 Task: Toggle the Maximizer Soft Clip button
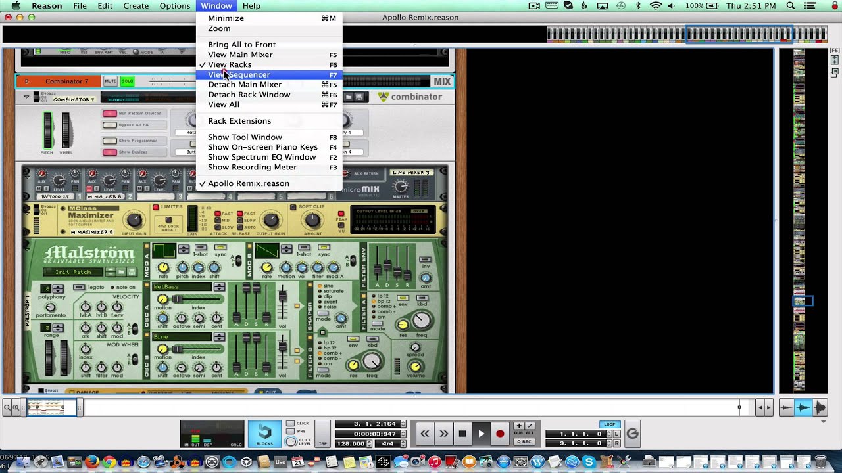pos(293,207)
